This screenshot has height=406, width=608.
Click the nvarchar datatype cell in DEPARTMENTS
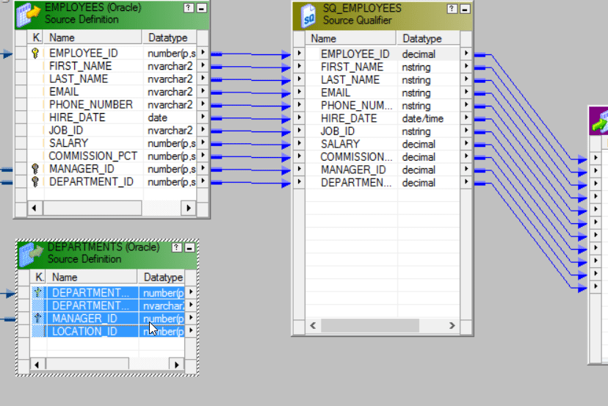162,305
